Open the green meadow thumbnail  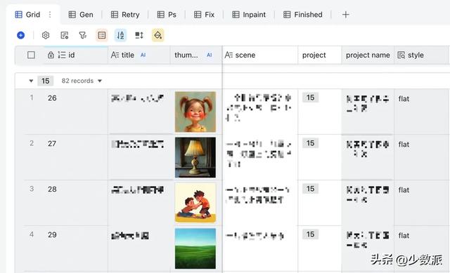pos(195,248)
